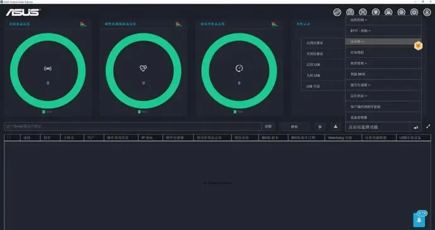
Task: Choose 启用注册表 in the security submenu
Action: click(x=323, y=43)
